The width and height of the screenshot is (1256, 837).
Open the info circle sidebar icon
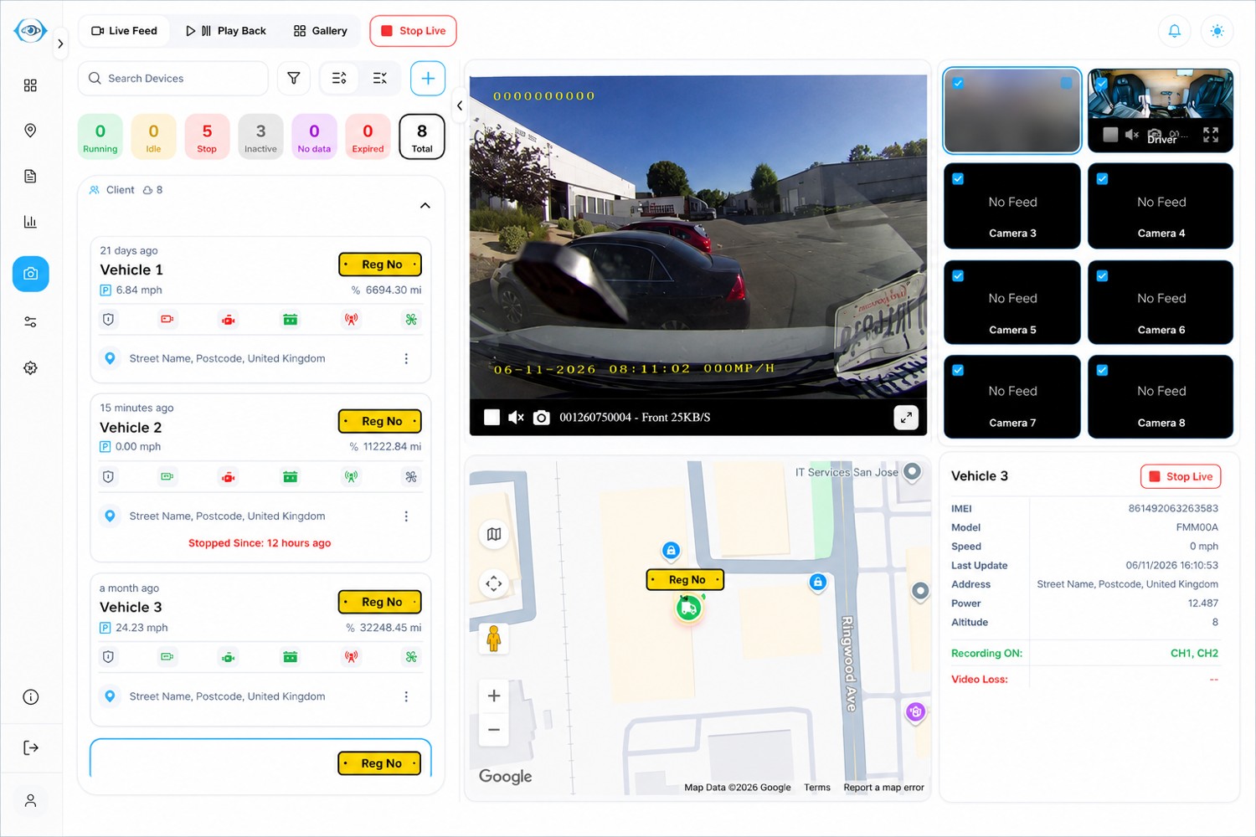click(30, 697)
